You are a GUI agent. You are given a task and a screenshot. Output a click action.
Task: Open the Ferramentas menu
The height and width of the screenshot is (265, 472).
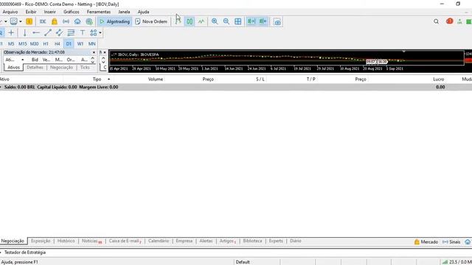tap(98, 12)
